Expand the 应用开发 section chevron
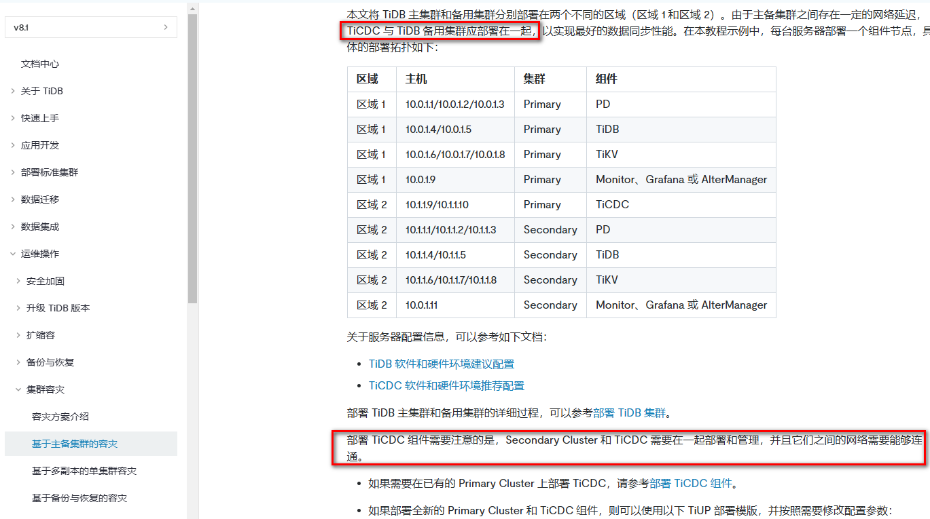Image resolution: width=930 pixels, height=519 pixels. point(12,145)
